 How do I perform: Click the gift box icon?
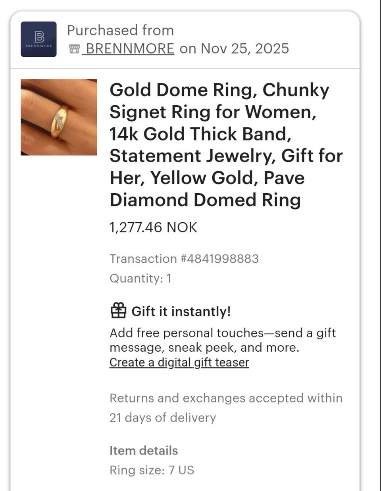[118, 310]
